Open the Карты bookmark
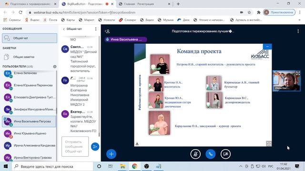The width and height of the screenshot is (305, 171). tap(68, 20)
